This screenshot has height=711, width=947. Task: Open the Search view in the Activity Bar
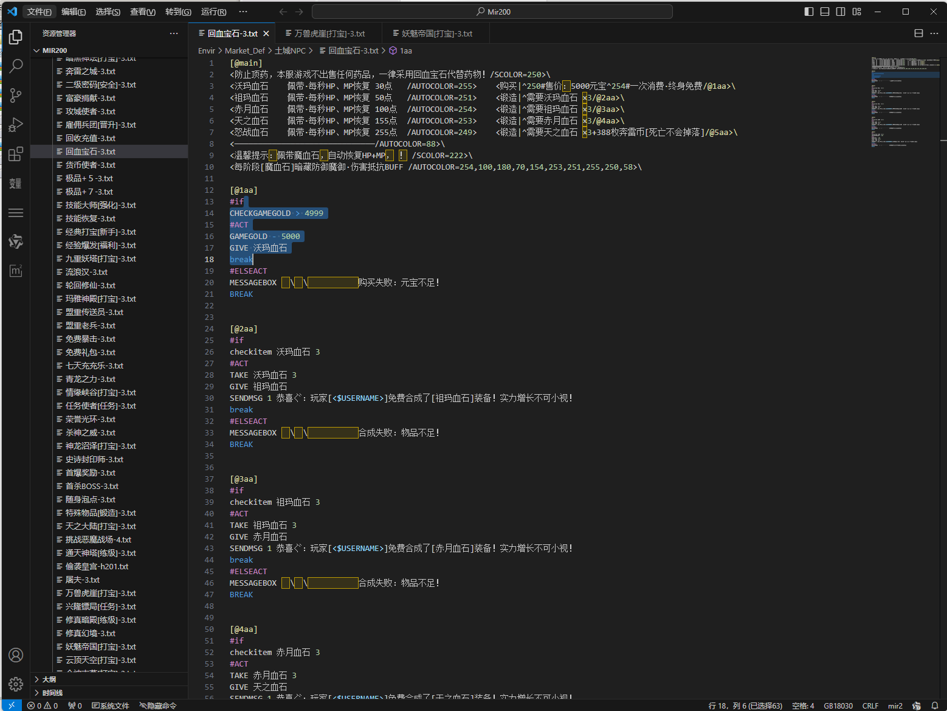(x=16, y=66)
